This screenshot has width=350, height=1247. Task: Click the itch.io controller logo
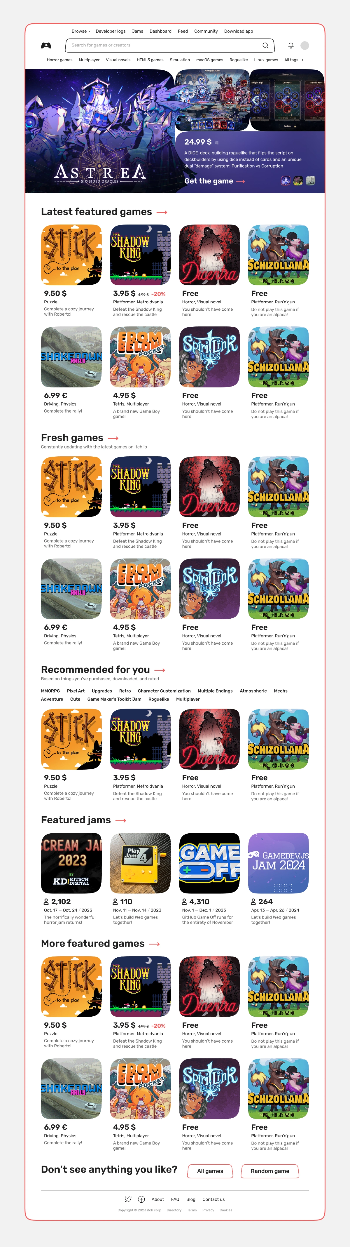[46, 46]
